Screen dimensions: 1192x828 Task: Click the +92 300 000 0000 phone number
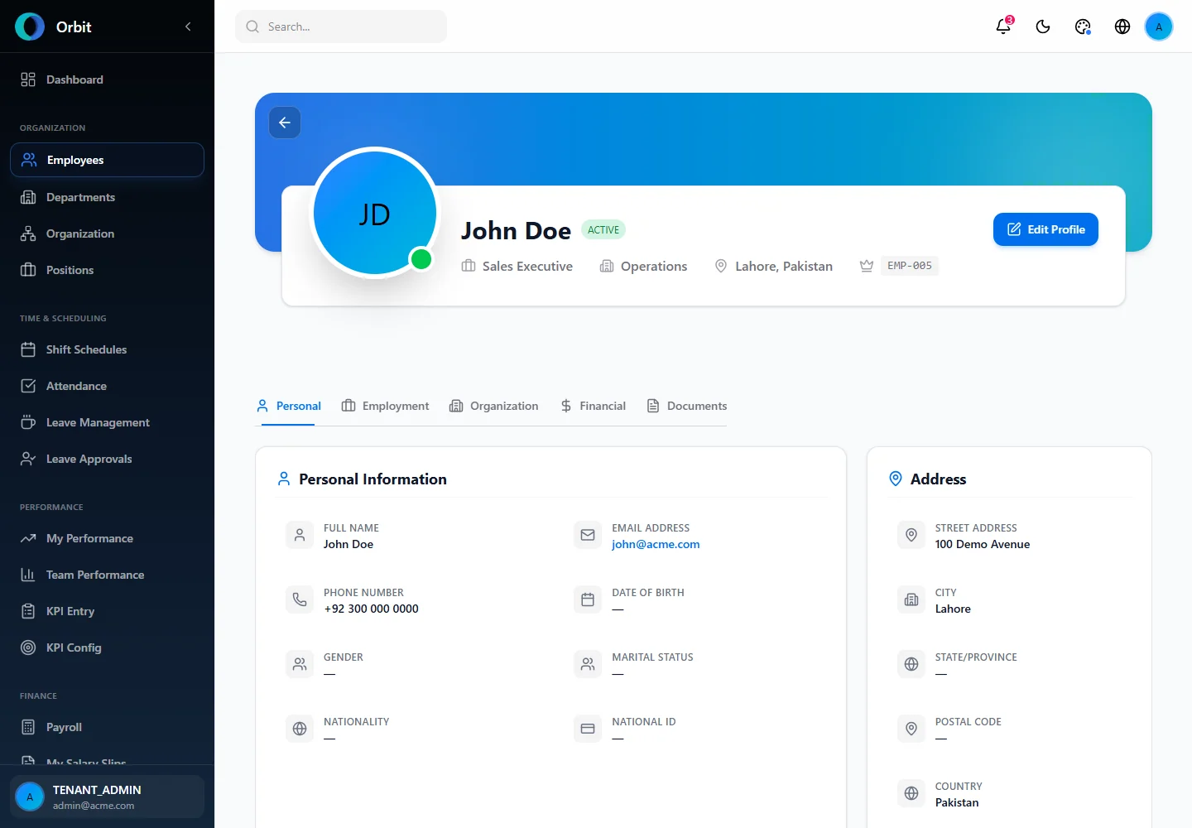(371, 609)
